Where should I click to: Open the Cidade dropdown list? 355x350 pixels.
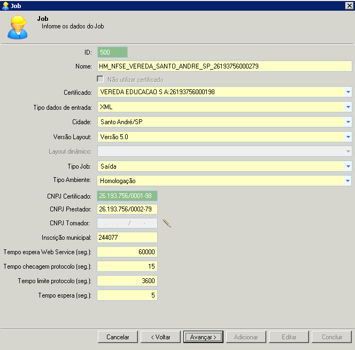[348, 122]
